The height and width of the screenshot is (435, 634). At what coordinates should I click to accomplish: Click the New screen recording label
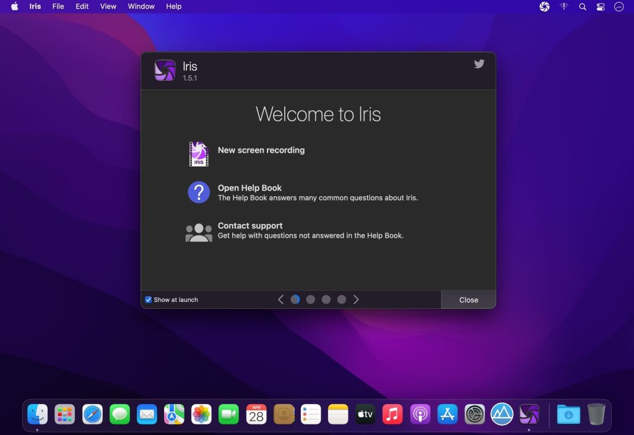click(261, 150)
